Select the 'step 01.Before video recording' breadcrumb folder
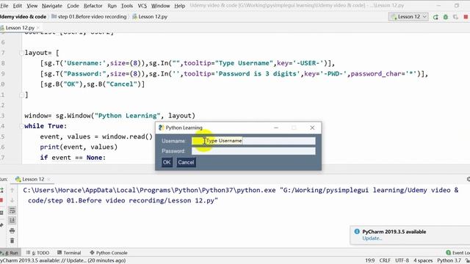 click(89, 16)
